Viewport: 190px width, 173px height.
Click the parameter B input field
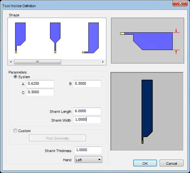pyautogui.click(x=87, y=84)
